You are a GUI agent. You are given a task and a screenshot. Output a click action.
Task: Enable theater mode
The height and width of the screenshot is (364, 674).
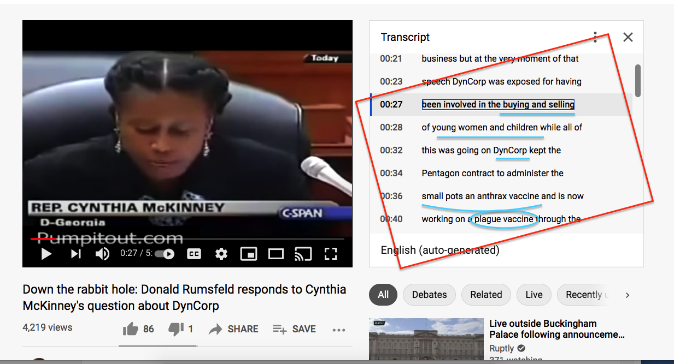[276, 254]
